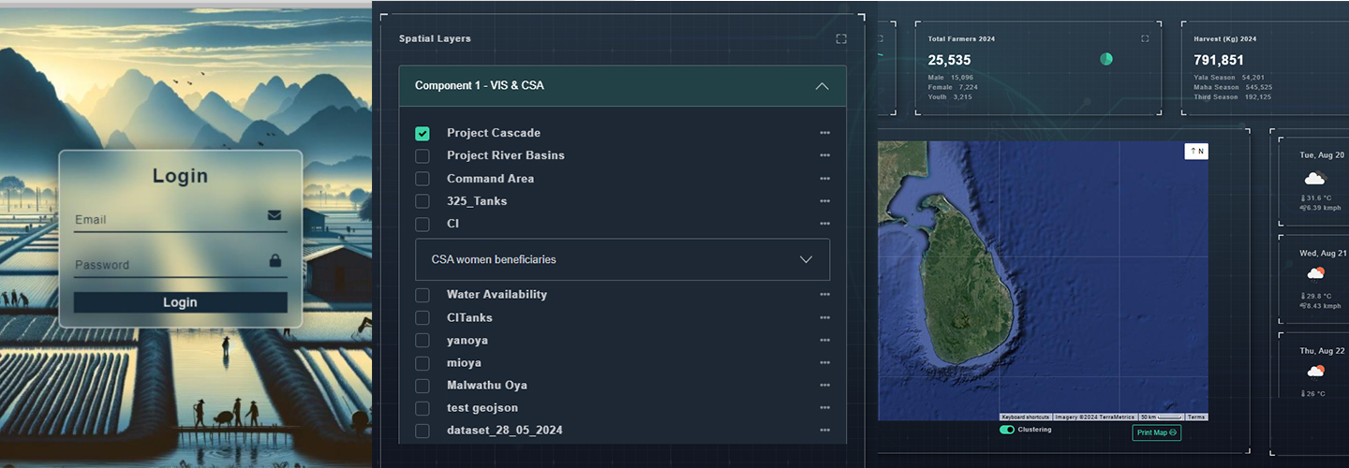This screenshot has height=468, width=1349.
Task: Open more options for Project Cascade layer
Action: [824, 133]
